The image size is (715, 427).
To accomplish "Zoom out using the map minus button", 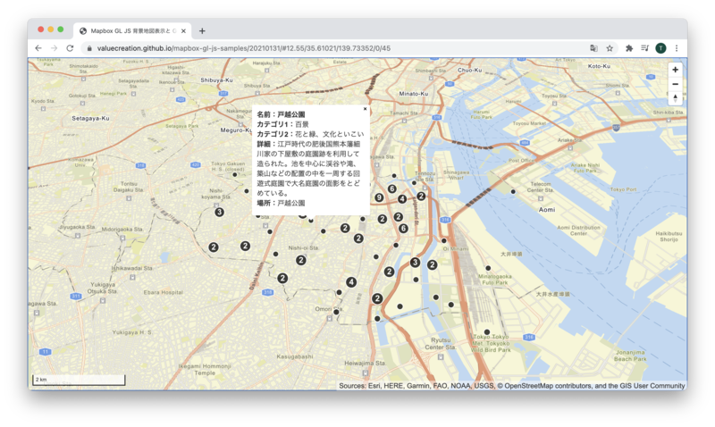I will [675, 84].
